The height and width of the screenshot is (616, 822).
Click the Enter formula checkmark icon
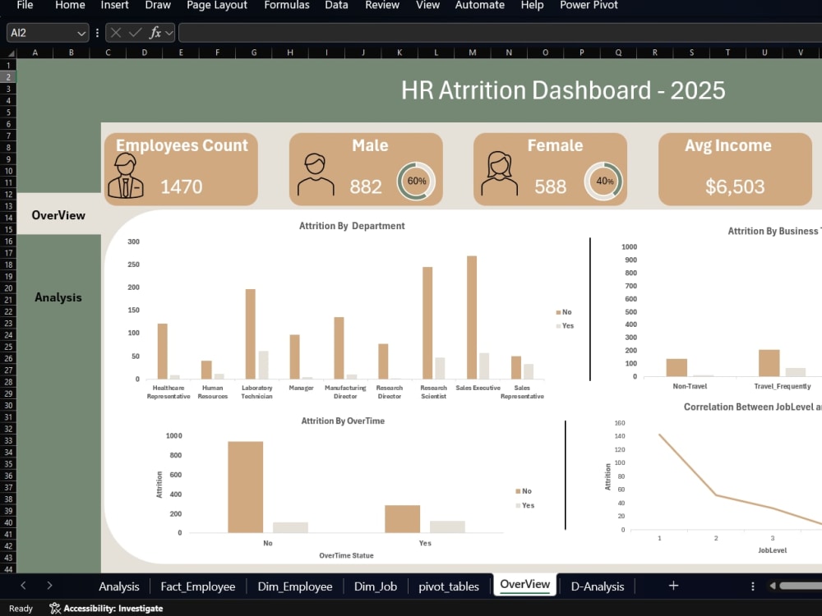pos(136,33)
